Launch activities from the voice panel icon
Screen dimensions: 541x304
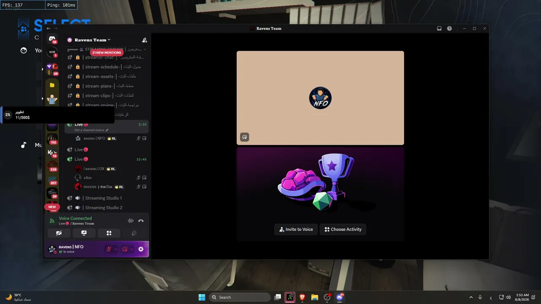pyautogui.click(x=109, y=233)
